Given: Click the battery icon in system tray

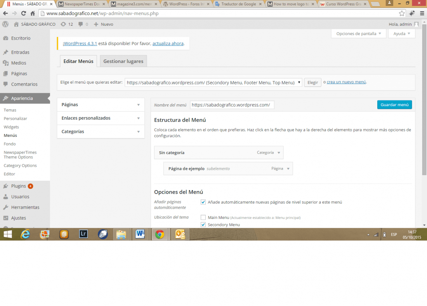Looking at the screenshot, I should click(x=384, y=234).
